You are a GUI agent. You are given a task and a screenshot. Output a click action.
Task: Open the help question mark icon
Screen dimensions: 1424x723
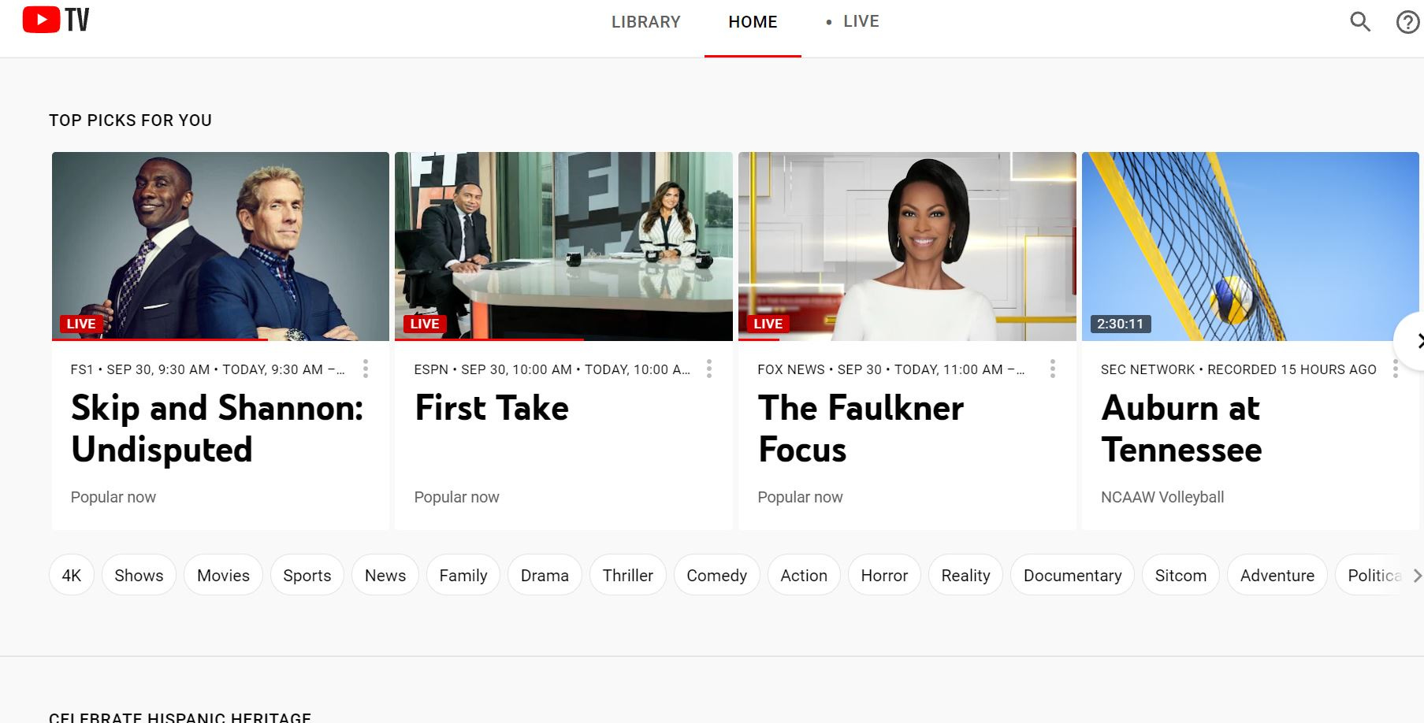click(x=1408, y=22)
